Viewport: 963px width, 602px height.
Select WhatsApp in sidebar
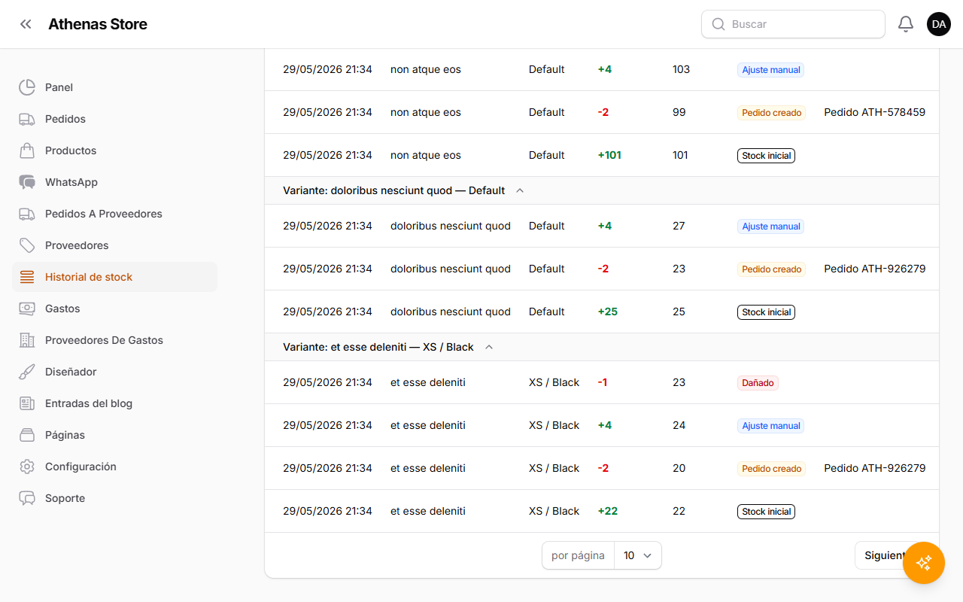point(114,182)
